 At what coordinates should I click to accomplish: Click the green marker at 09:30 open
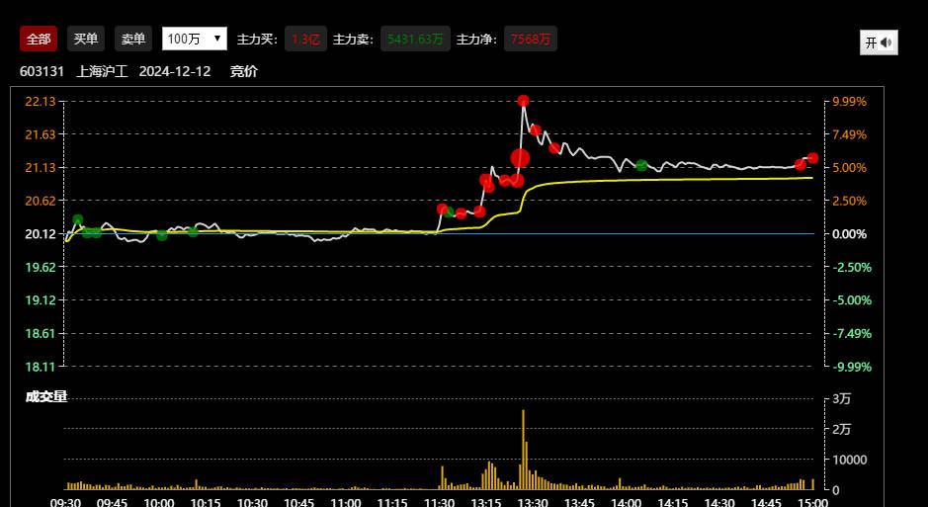coord(78,220)
